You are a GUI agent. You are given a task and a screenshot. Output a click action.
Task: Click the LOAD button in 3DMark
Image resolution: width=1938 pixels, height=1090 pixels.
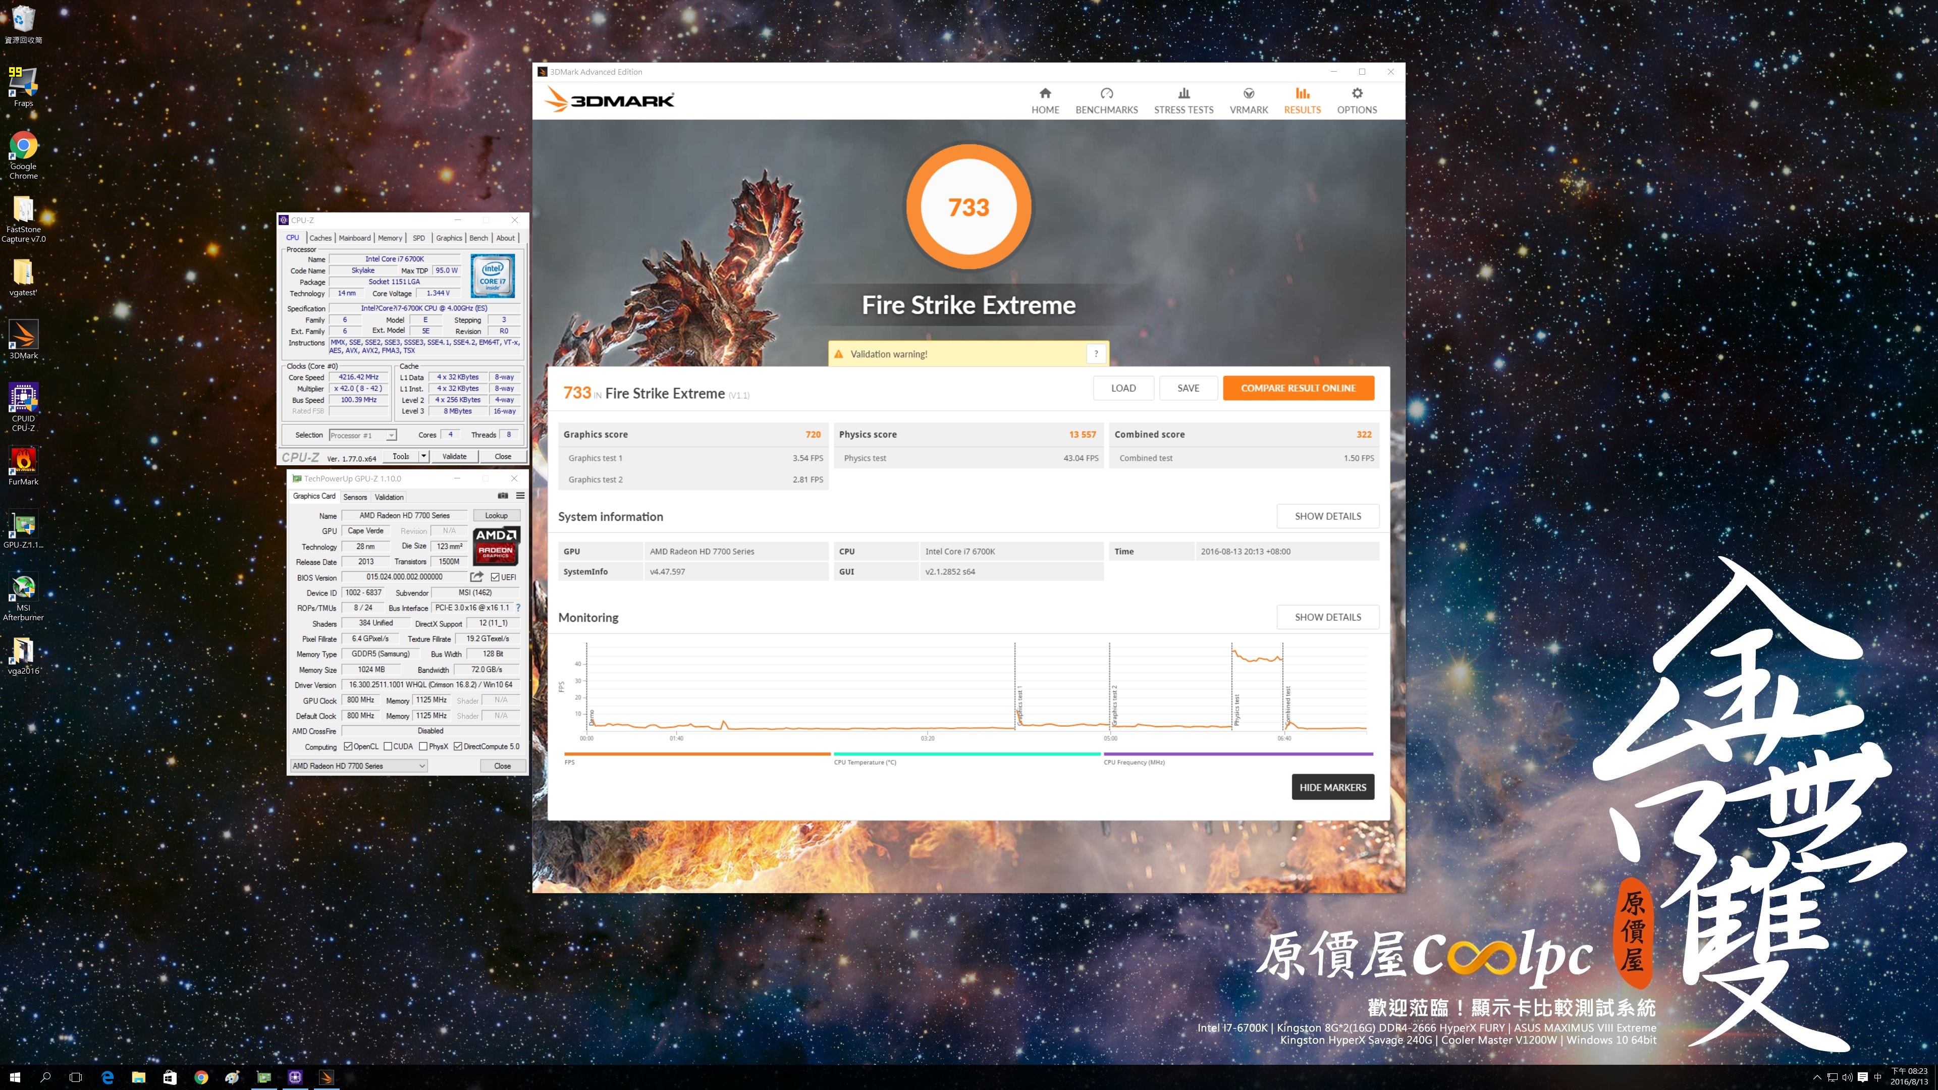pos(1123,388)
